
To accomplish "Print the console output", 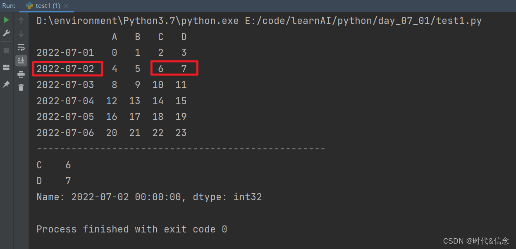I will (x=21, y=74).
